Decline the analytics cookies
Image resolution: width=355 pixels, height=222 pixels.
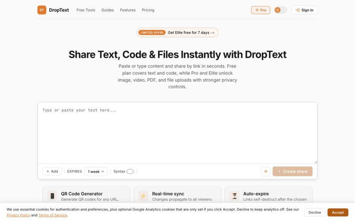coord(315,212)
